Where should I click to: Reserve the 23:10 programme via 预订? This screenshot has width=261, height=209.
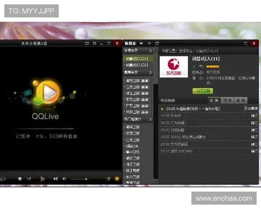(254, 151)
